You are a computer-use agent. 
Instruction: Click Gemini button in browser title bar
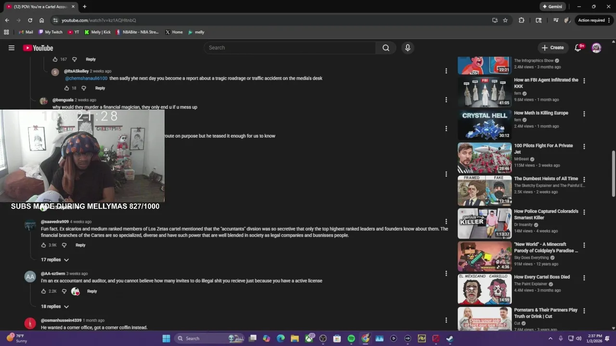[552, 7]
